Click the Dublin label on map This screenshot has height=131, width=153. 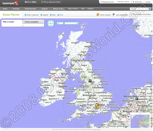point(63,86)
